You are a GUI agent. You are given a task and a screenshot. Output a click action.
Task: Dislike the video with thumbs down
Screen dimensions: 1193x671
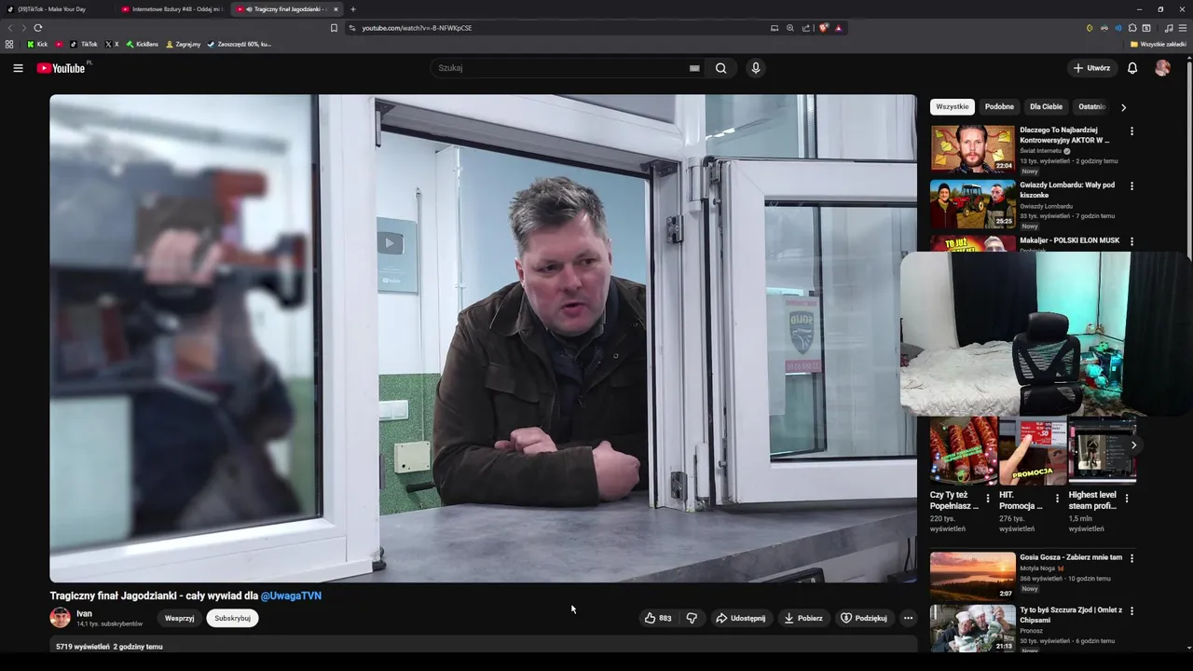coord(692,618)
